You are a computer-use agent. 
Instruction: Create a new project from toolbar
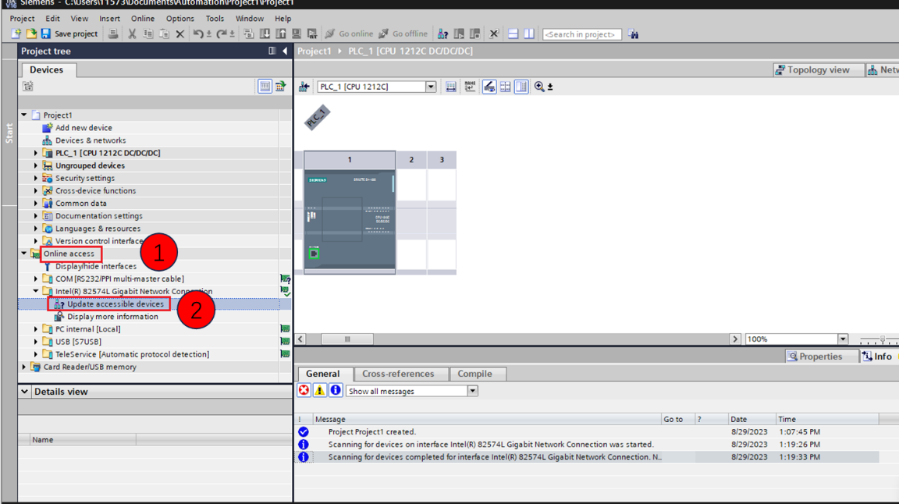click(x=16, y=34)
